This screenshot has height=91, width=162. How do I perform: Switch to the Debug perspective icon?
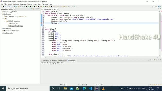click(161, 7)
